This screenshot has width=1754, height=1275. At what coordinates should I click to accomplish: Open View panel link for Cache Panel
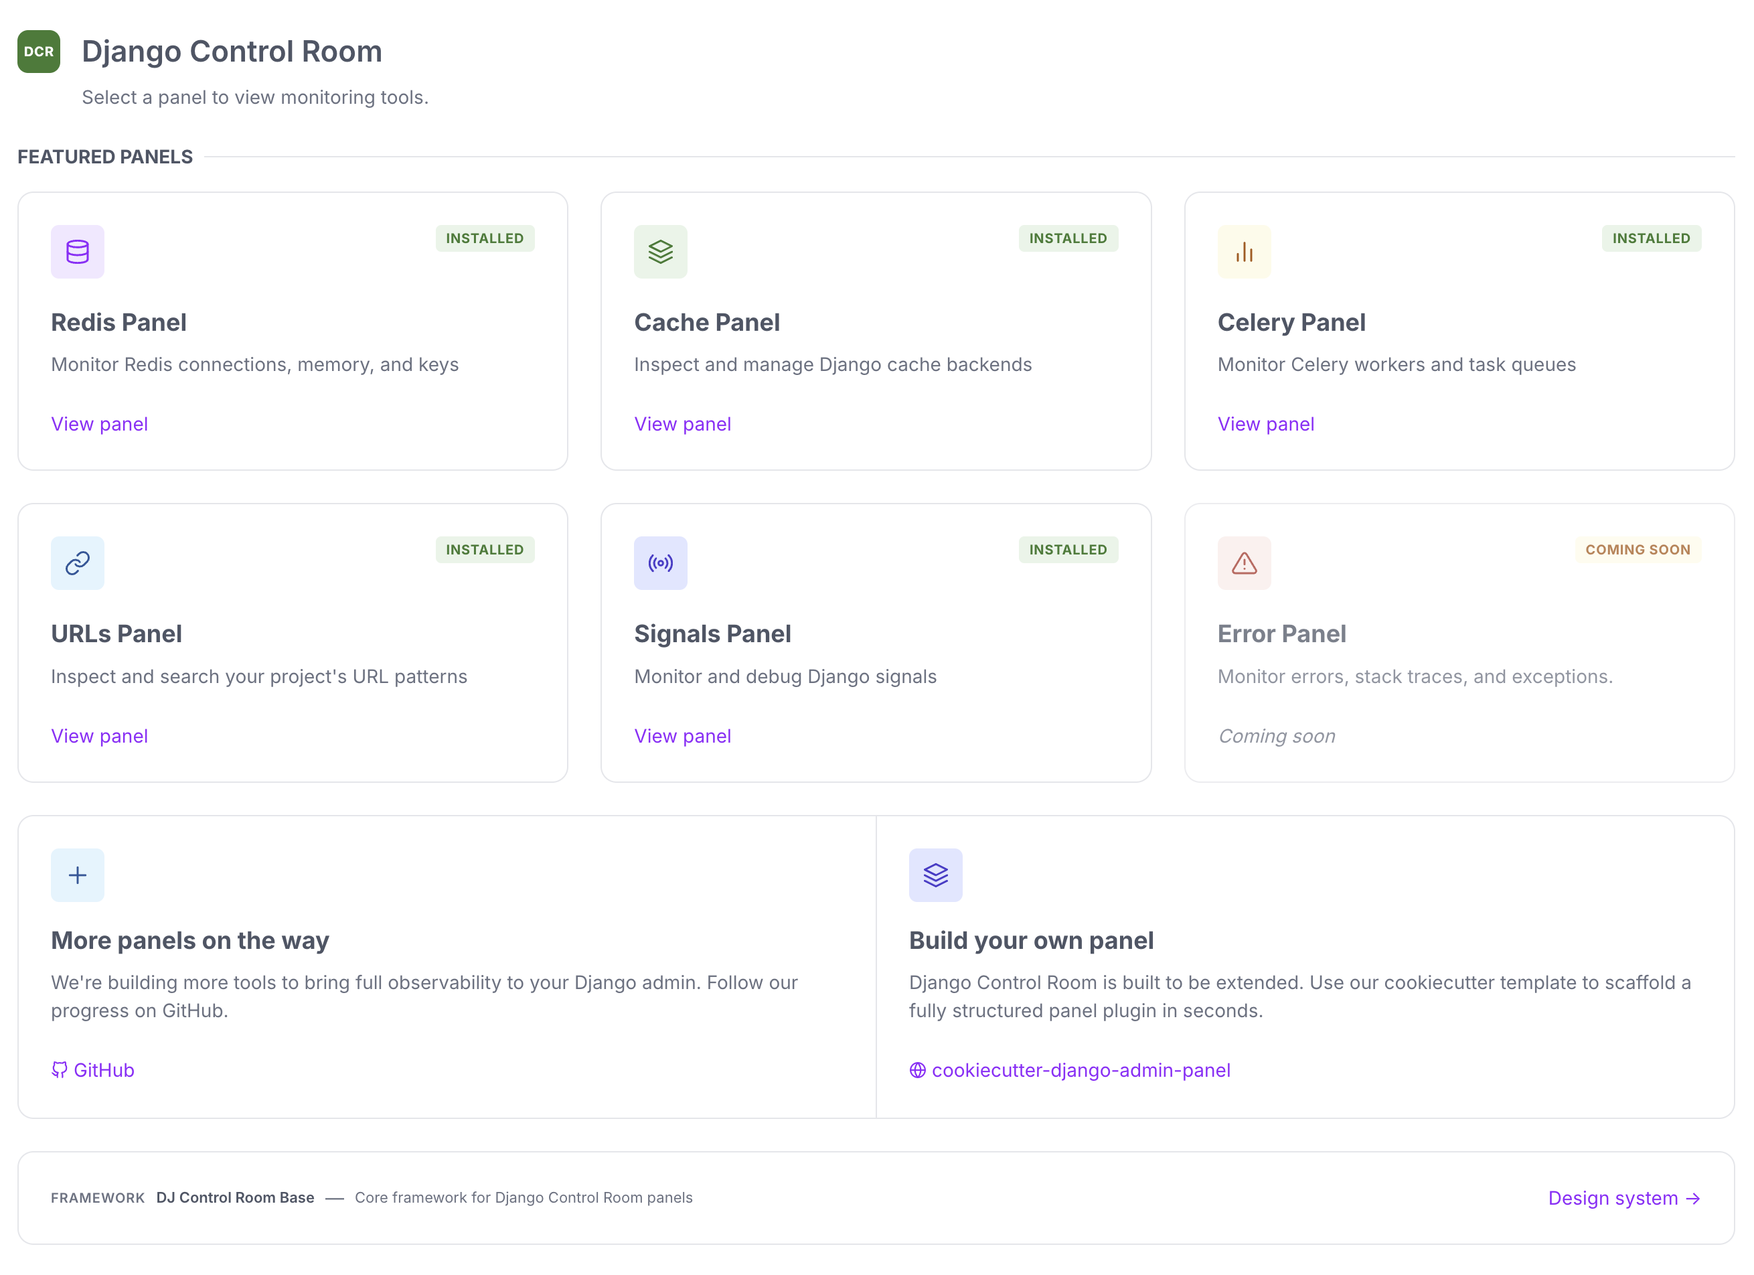(683, 425)
